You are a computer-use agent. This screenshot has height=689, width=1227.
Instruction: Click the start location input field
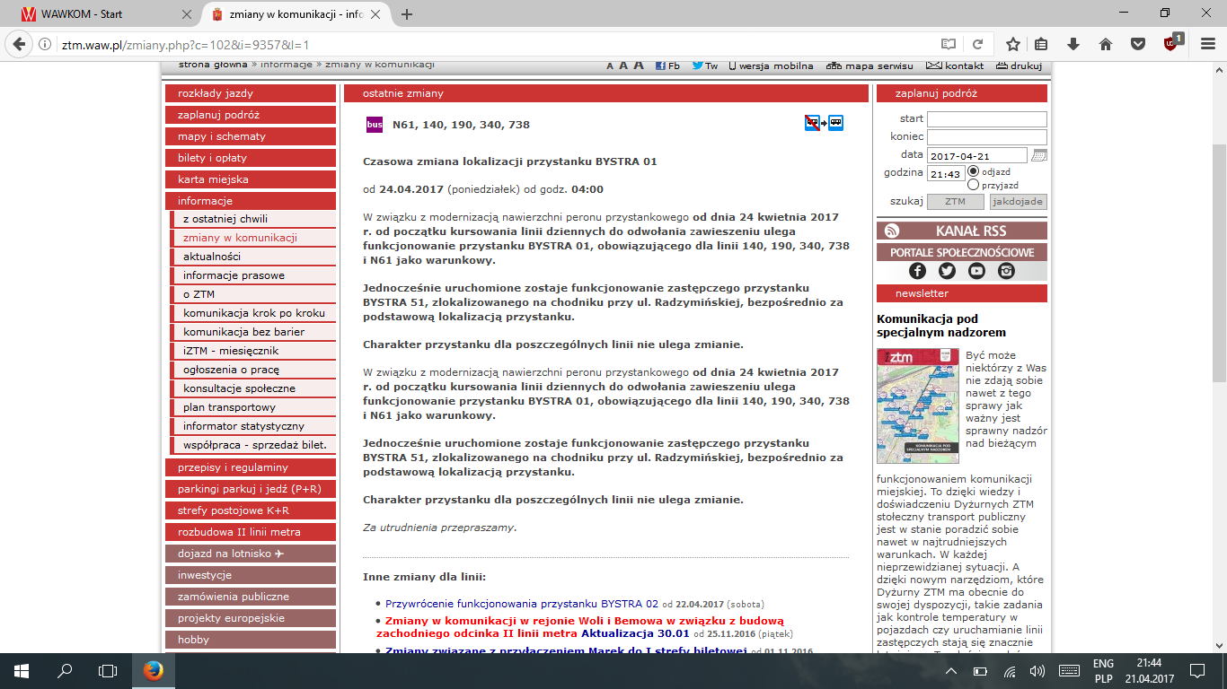point(986,119)
